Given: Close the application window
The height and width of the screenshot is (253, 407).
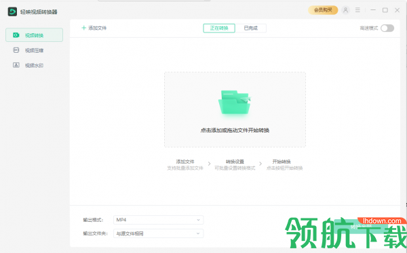Looking at the screenshot, I should [397, 10].
